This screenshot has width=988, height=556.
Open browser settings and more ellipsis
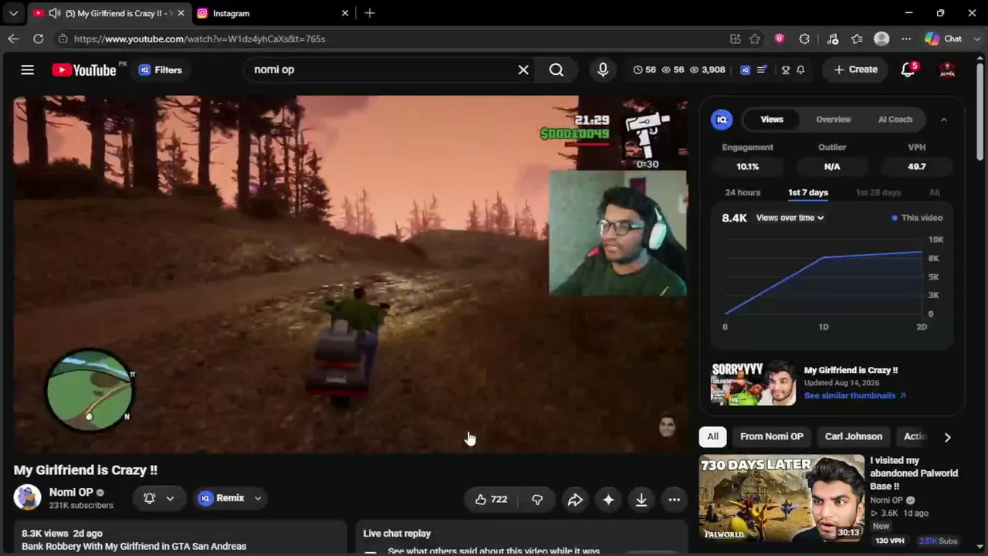906,39
